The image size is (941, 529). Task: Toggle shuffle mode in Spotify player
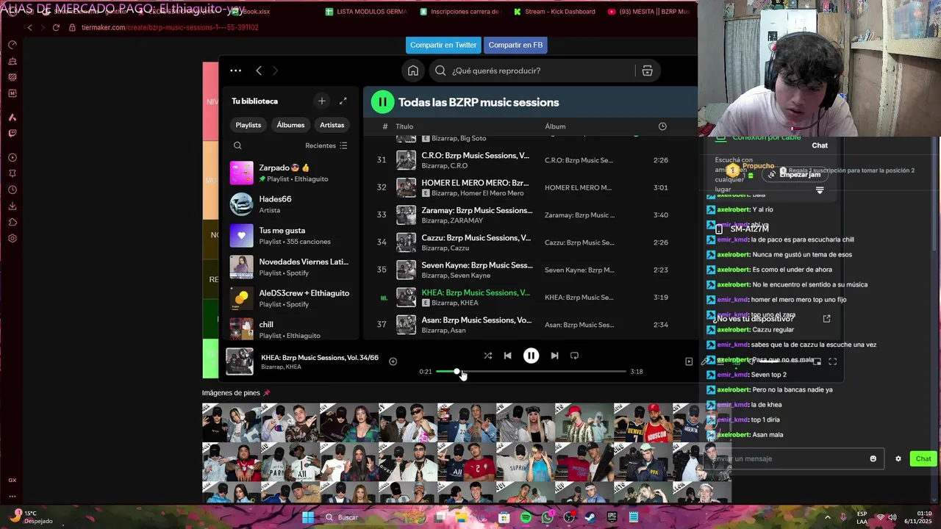487,356
